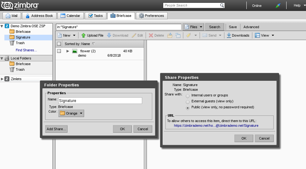Click the flower (2) image file icon
306x169 pixels.
[x=75, y=51]
